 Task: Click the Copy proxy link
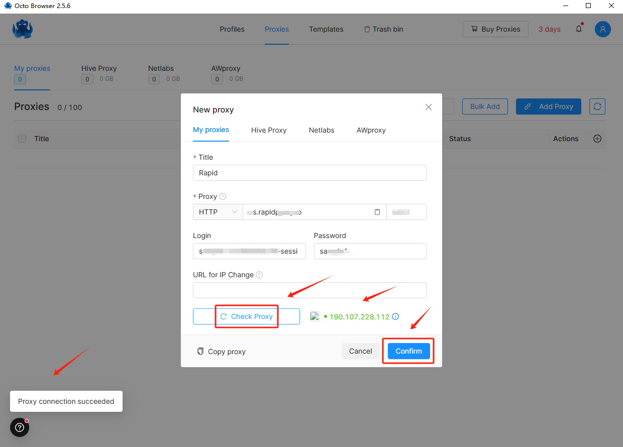[222, 352]
